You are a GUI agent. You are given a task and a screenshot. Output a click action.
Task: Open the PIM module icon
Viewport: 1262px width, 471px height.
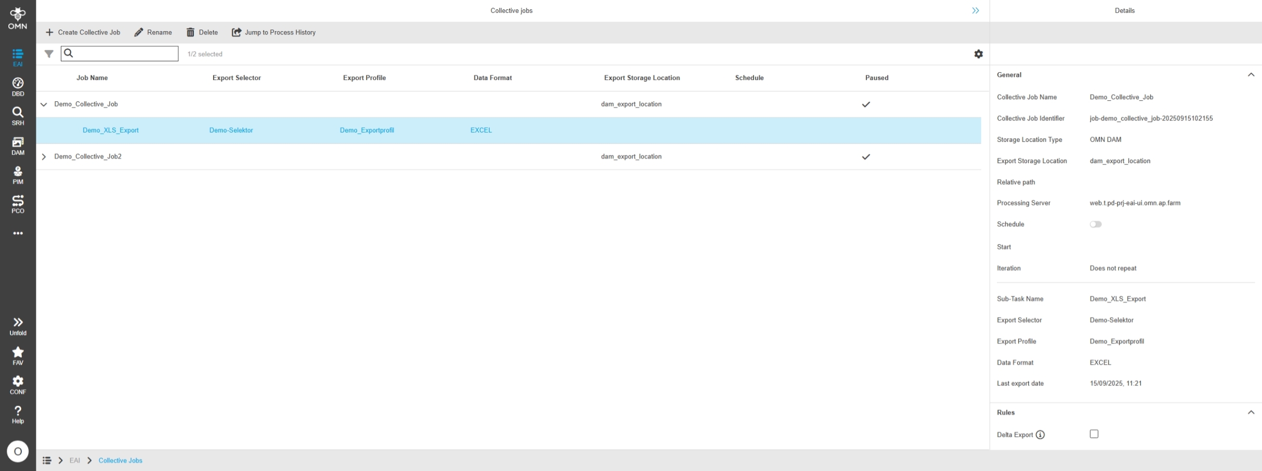18,175
